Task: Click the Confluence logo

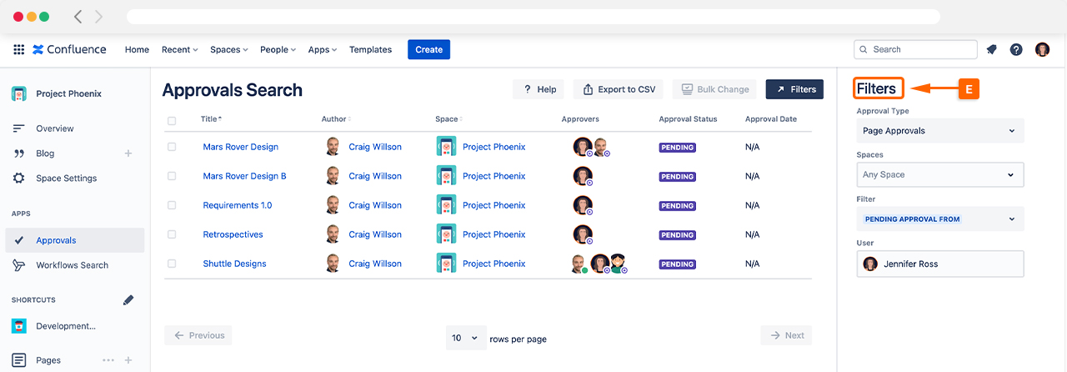Action: [70, 49]
